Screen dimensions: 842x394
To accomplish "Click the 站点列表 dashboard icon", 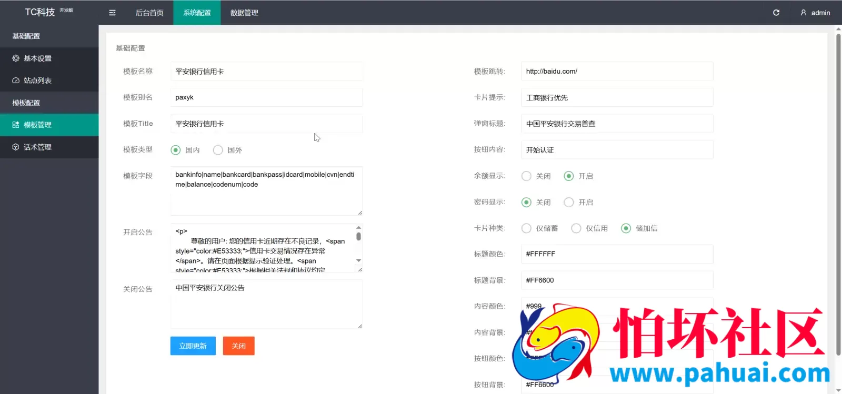I will click(16, 80).
